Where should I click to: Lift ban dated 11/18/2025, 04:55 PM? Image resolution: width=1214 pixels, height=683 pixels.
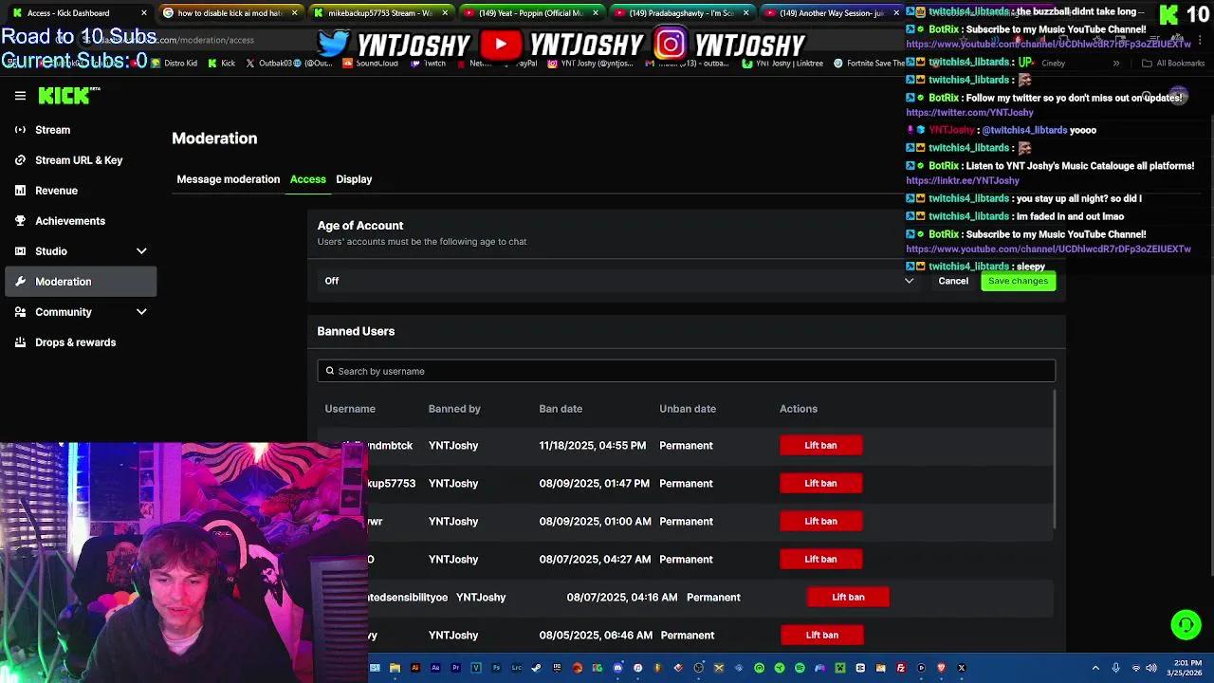point(820,445)
